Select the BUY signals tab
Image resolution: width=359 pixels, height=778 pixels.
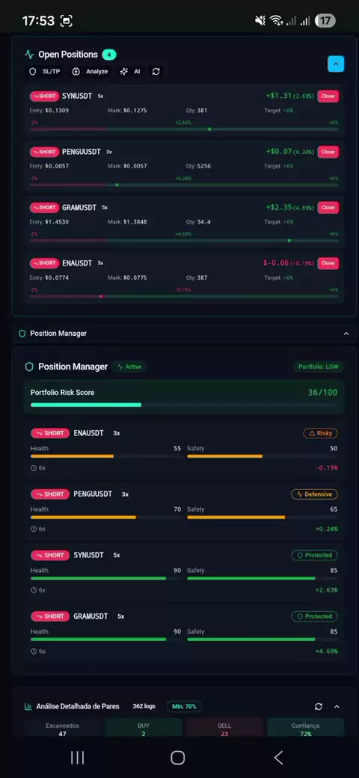(144, 729)
